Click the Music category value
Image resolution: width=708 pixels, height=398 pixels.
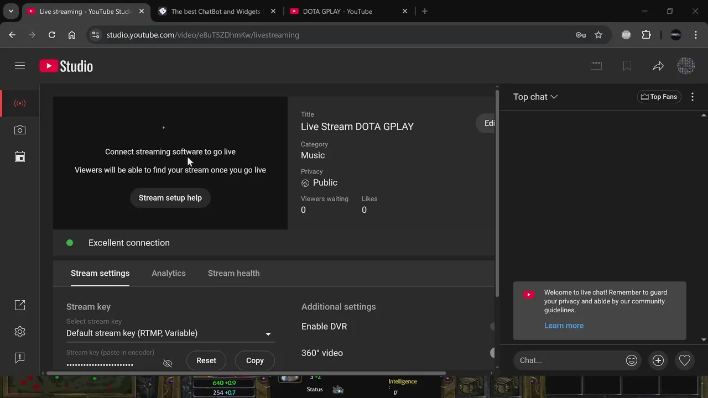click(x=313, y=155)
